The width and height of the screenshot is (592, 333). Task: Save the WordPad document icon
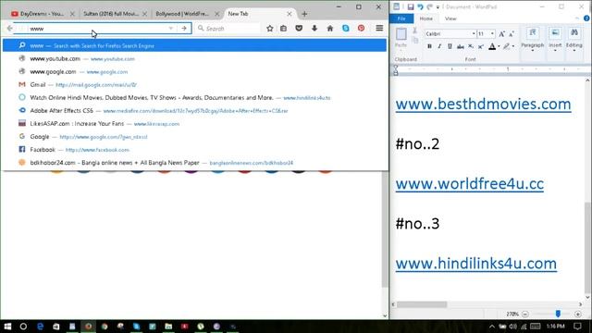[411, 6]
